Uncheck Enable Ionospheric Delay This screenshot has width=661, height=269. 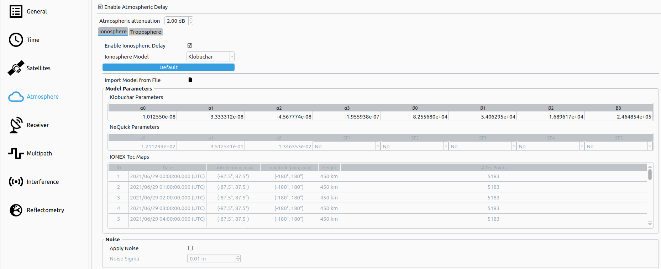190,45
